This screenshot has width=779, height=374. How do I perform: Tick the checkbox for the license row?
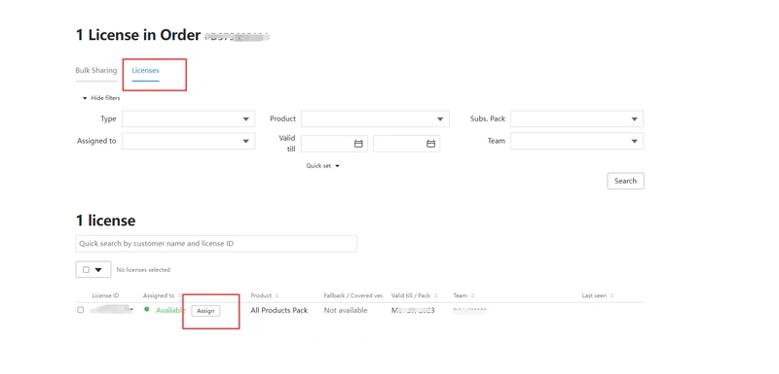tap(81, 310)
